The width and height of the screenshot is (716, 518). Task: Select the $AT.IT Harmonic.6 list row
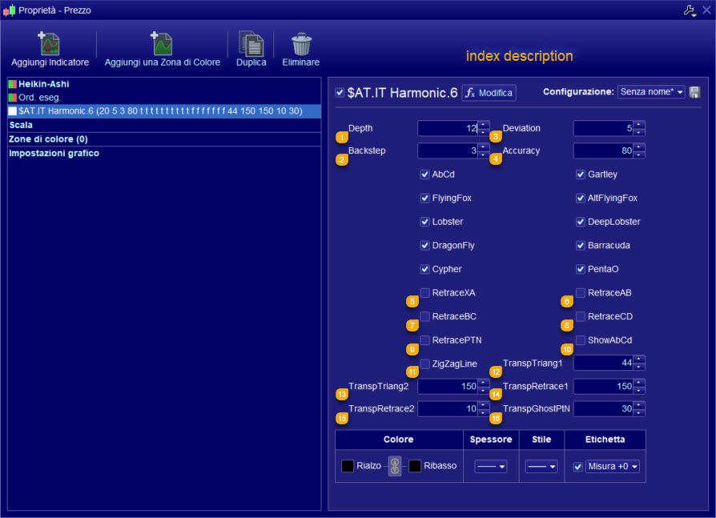(x=164, y=111)
